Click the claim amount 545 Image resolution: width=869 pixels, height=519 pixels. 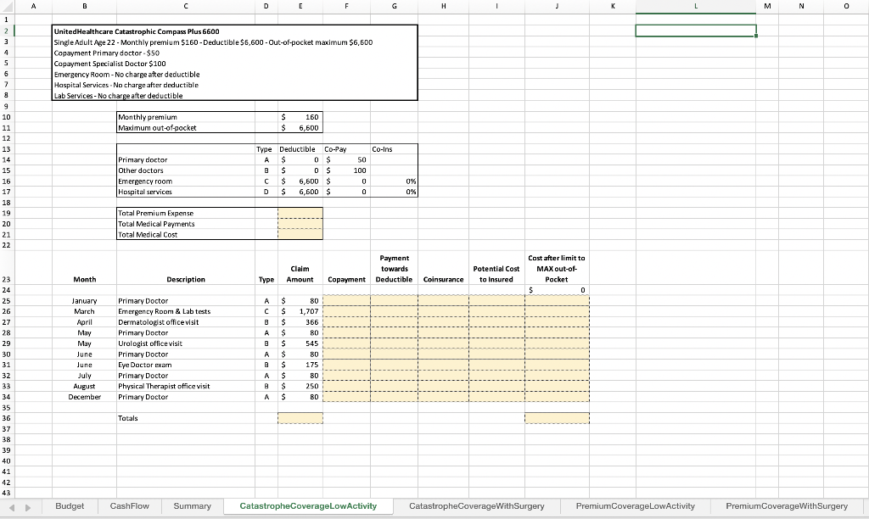300,343
